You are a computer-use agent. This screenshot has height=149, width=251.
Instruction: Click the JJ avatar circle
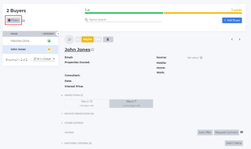[x=69, y=39]
